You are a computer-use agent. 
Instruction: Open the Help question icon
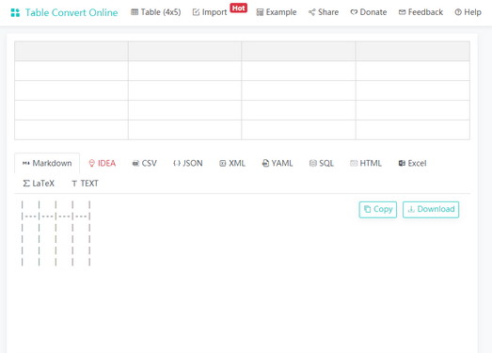458,12
